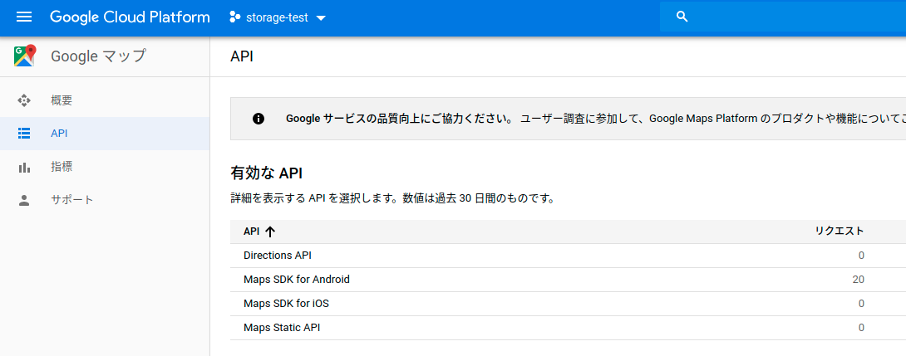Click the Google マップ sidebar title

[x=99, y=56]
